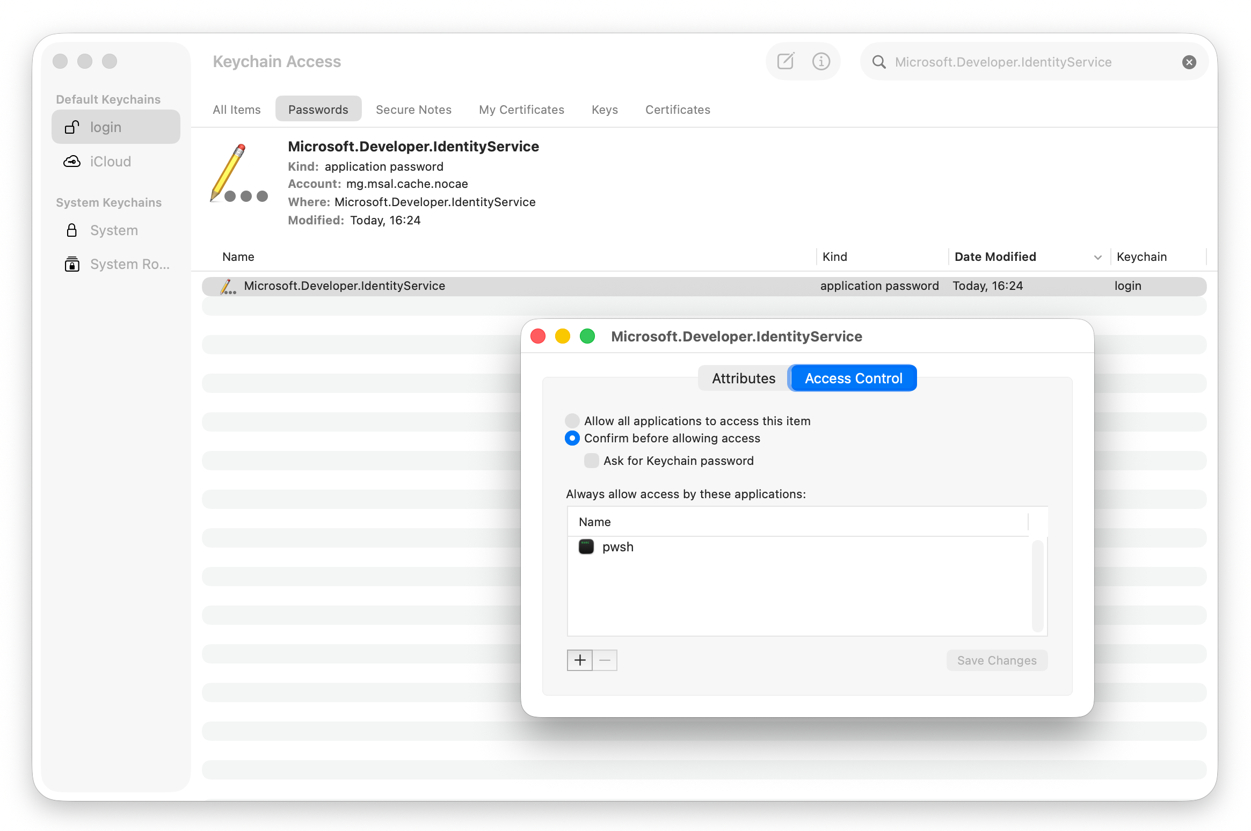Viewport: 1251px width, 831px height.
Task: Toggle Date Modified sort order chevron
Action: 1098,258
